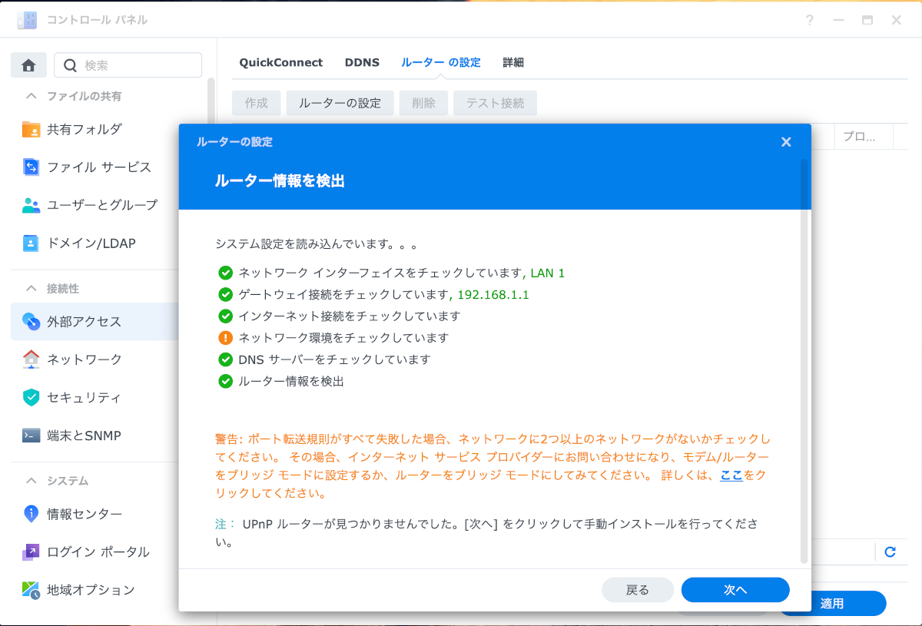Open the ここ link in warning
Viewport: 922px width, 626px height.
pyautogui.click(x=731, y=475)
